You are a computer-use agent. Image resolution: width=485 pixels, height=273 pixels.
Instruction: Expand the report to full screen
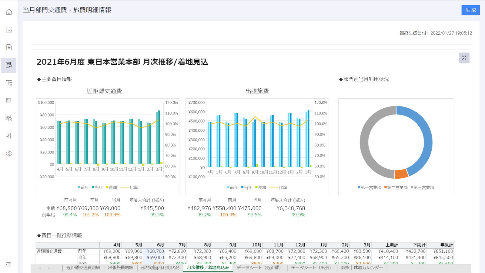coord(464,58)
